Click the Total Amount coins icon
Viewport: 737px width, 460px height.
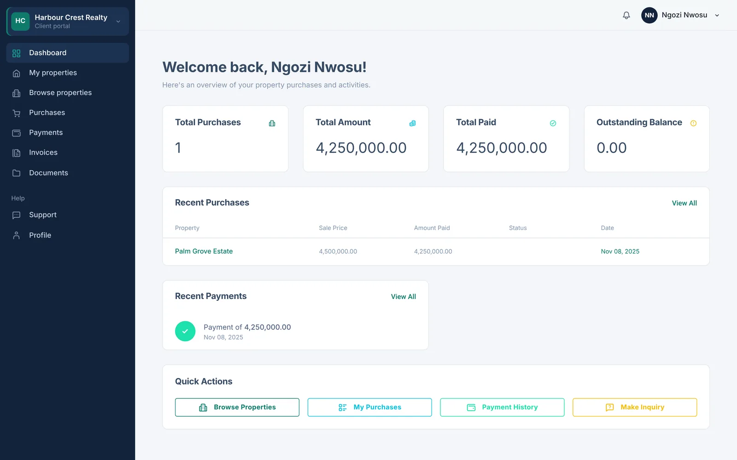(413, 123)
